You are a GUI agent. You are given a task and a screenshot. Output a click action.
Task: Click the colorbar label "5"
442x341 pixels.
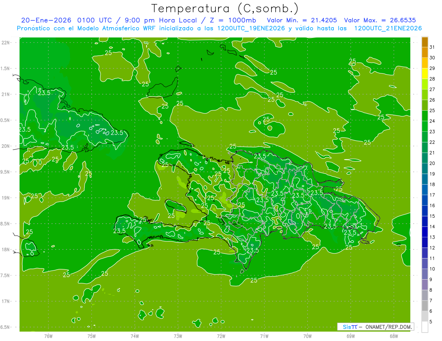(431, 322)
